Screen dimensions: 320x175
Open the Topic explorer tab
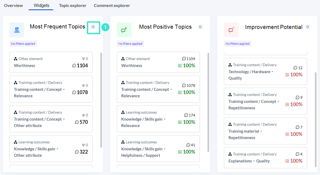click(73, 6)
